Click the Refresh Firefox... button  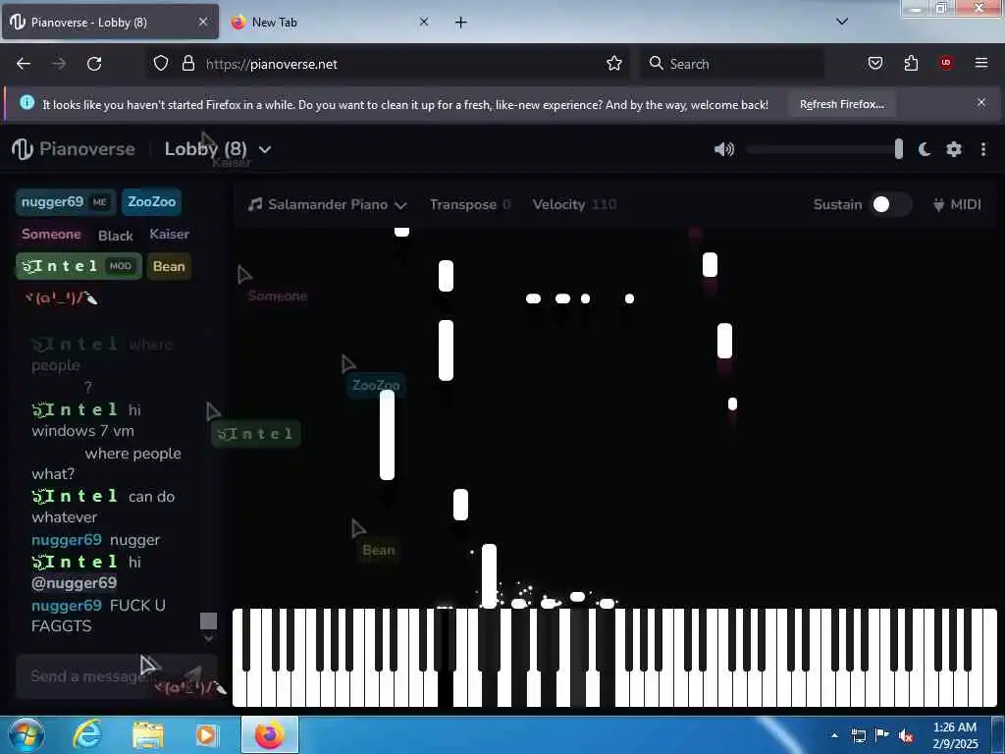[x=841, y=104]
